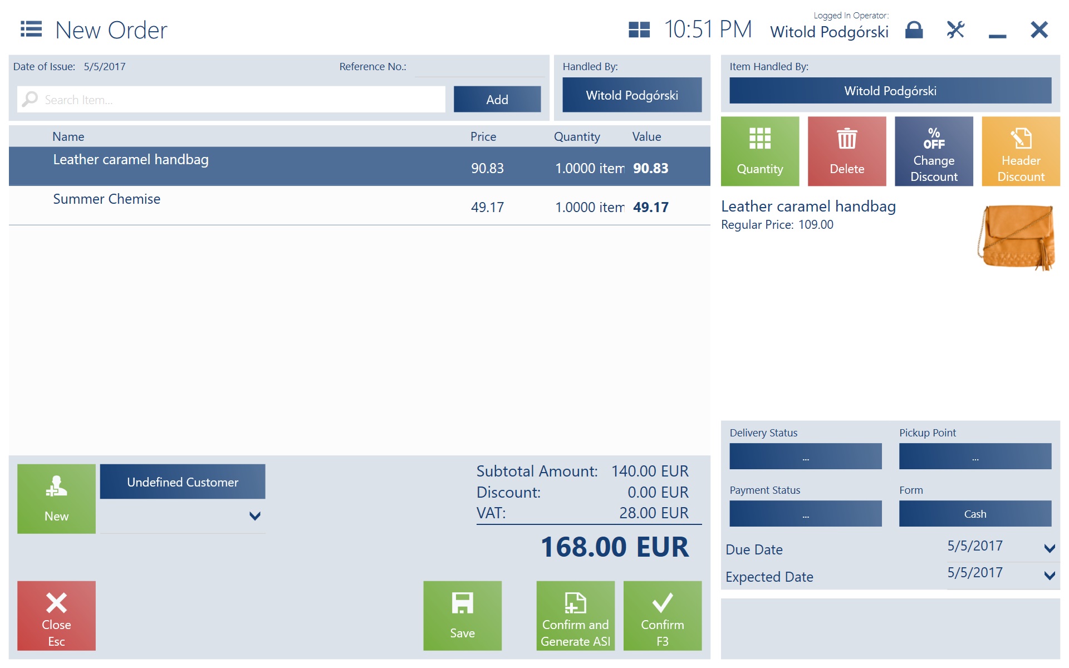Change payment Form from Cash
1069x668 pixels.
974,514
